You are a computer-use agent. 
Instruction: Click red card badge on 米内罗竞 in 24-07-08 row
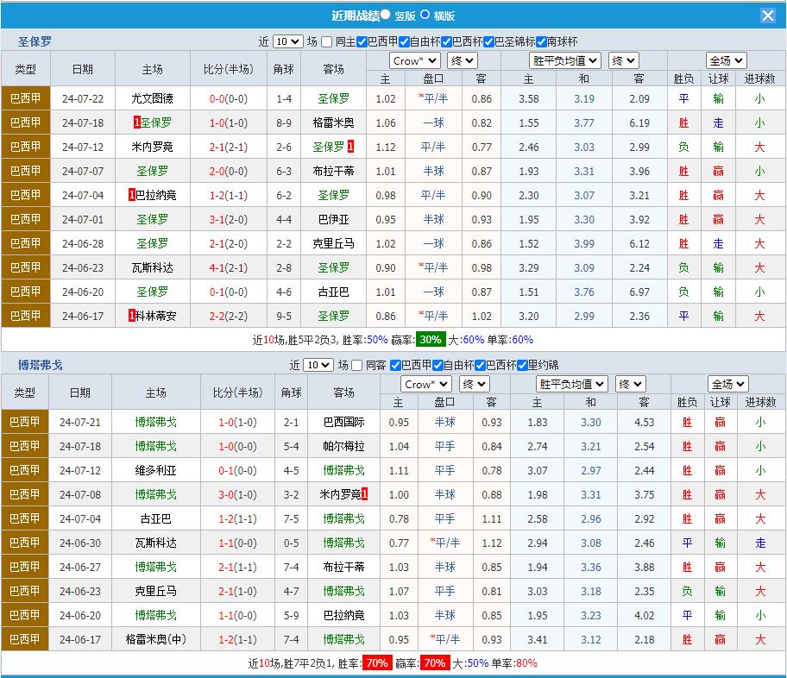tap(365, 494)
